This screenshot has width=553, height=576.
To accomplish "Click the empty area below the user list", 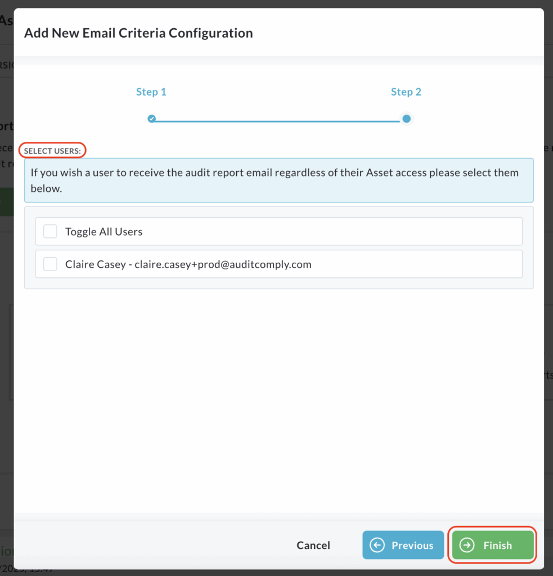I will point(279,400).
